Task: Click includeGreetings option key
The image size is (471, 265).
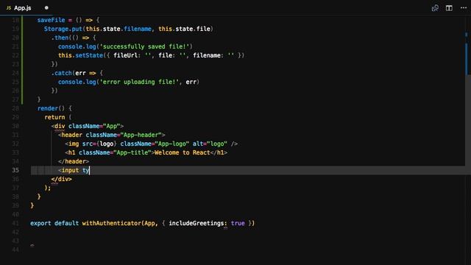Action: click(x=196, y=223)
